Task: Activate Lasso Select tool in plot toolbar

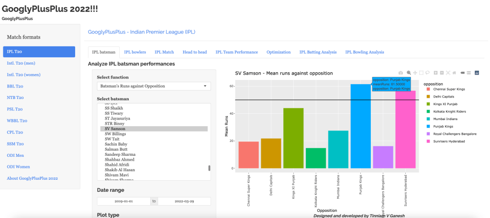Action: click(427, 73)
